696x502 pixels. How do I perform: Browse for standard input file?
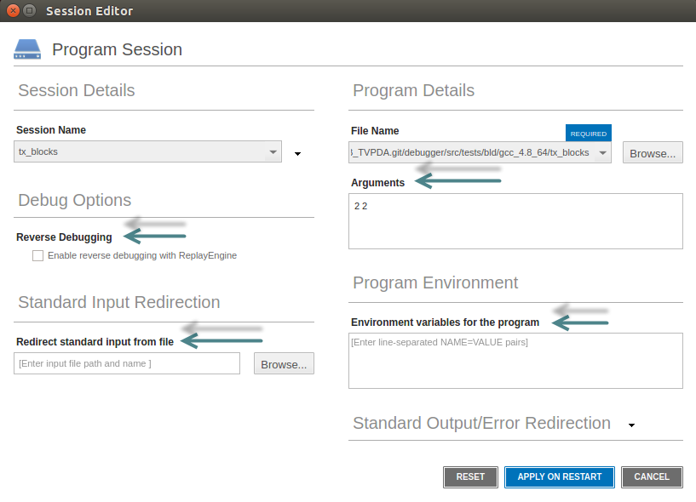[284, 364]
